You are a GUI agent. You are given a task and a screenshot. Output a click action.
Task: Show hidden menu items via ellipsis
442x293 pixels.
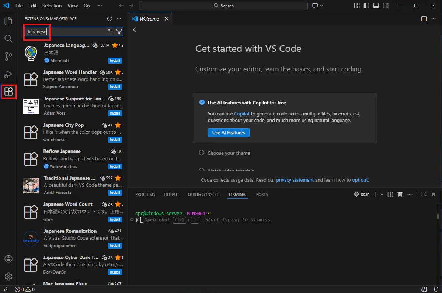(100, 6)
